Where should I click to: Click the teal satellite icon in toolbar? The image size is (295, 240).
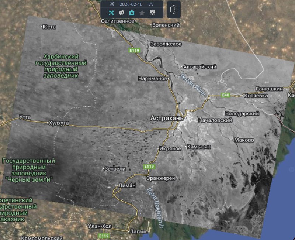tap(112, 13)
